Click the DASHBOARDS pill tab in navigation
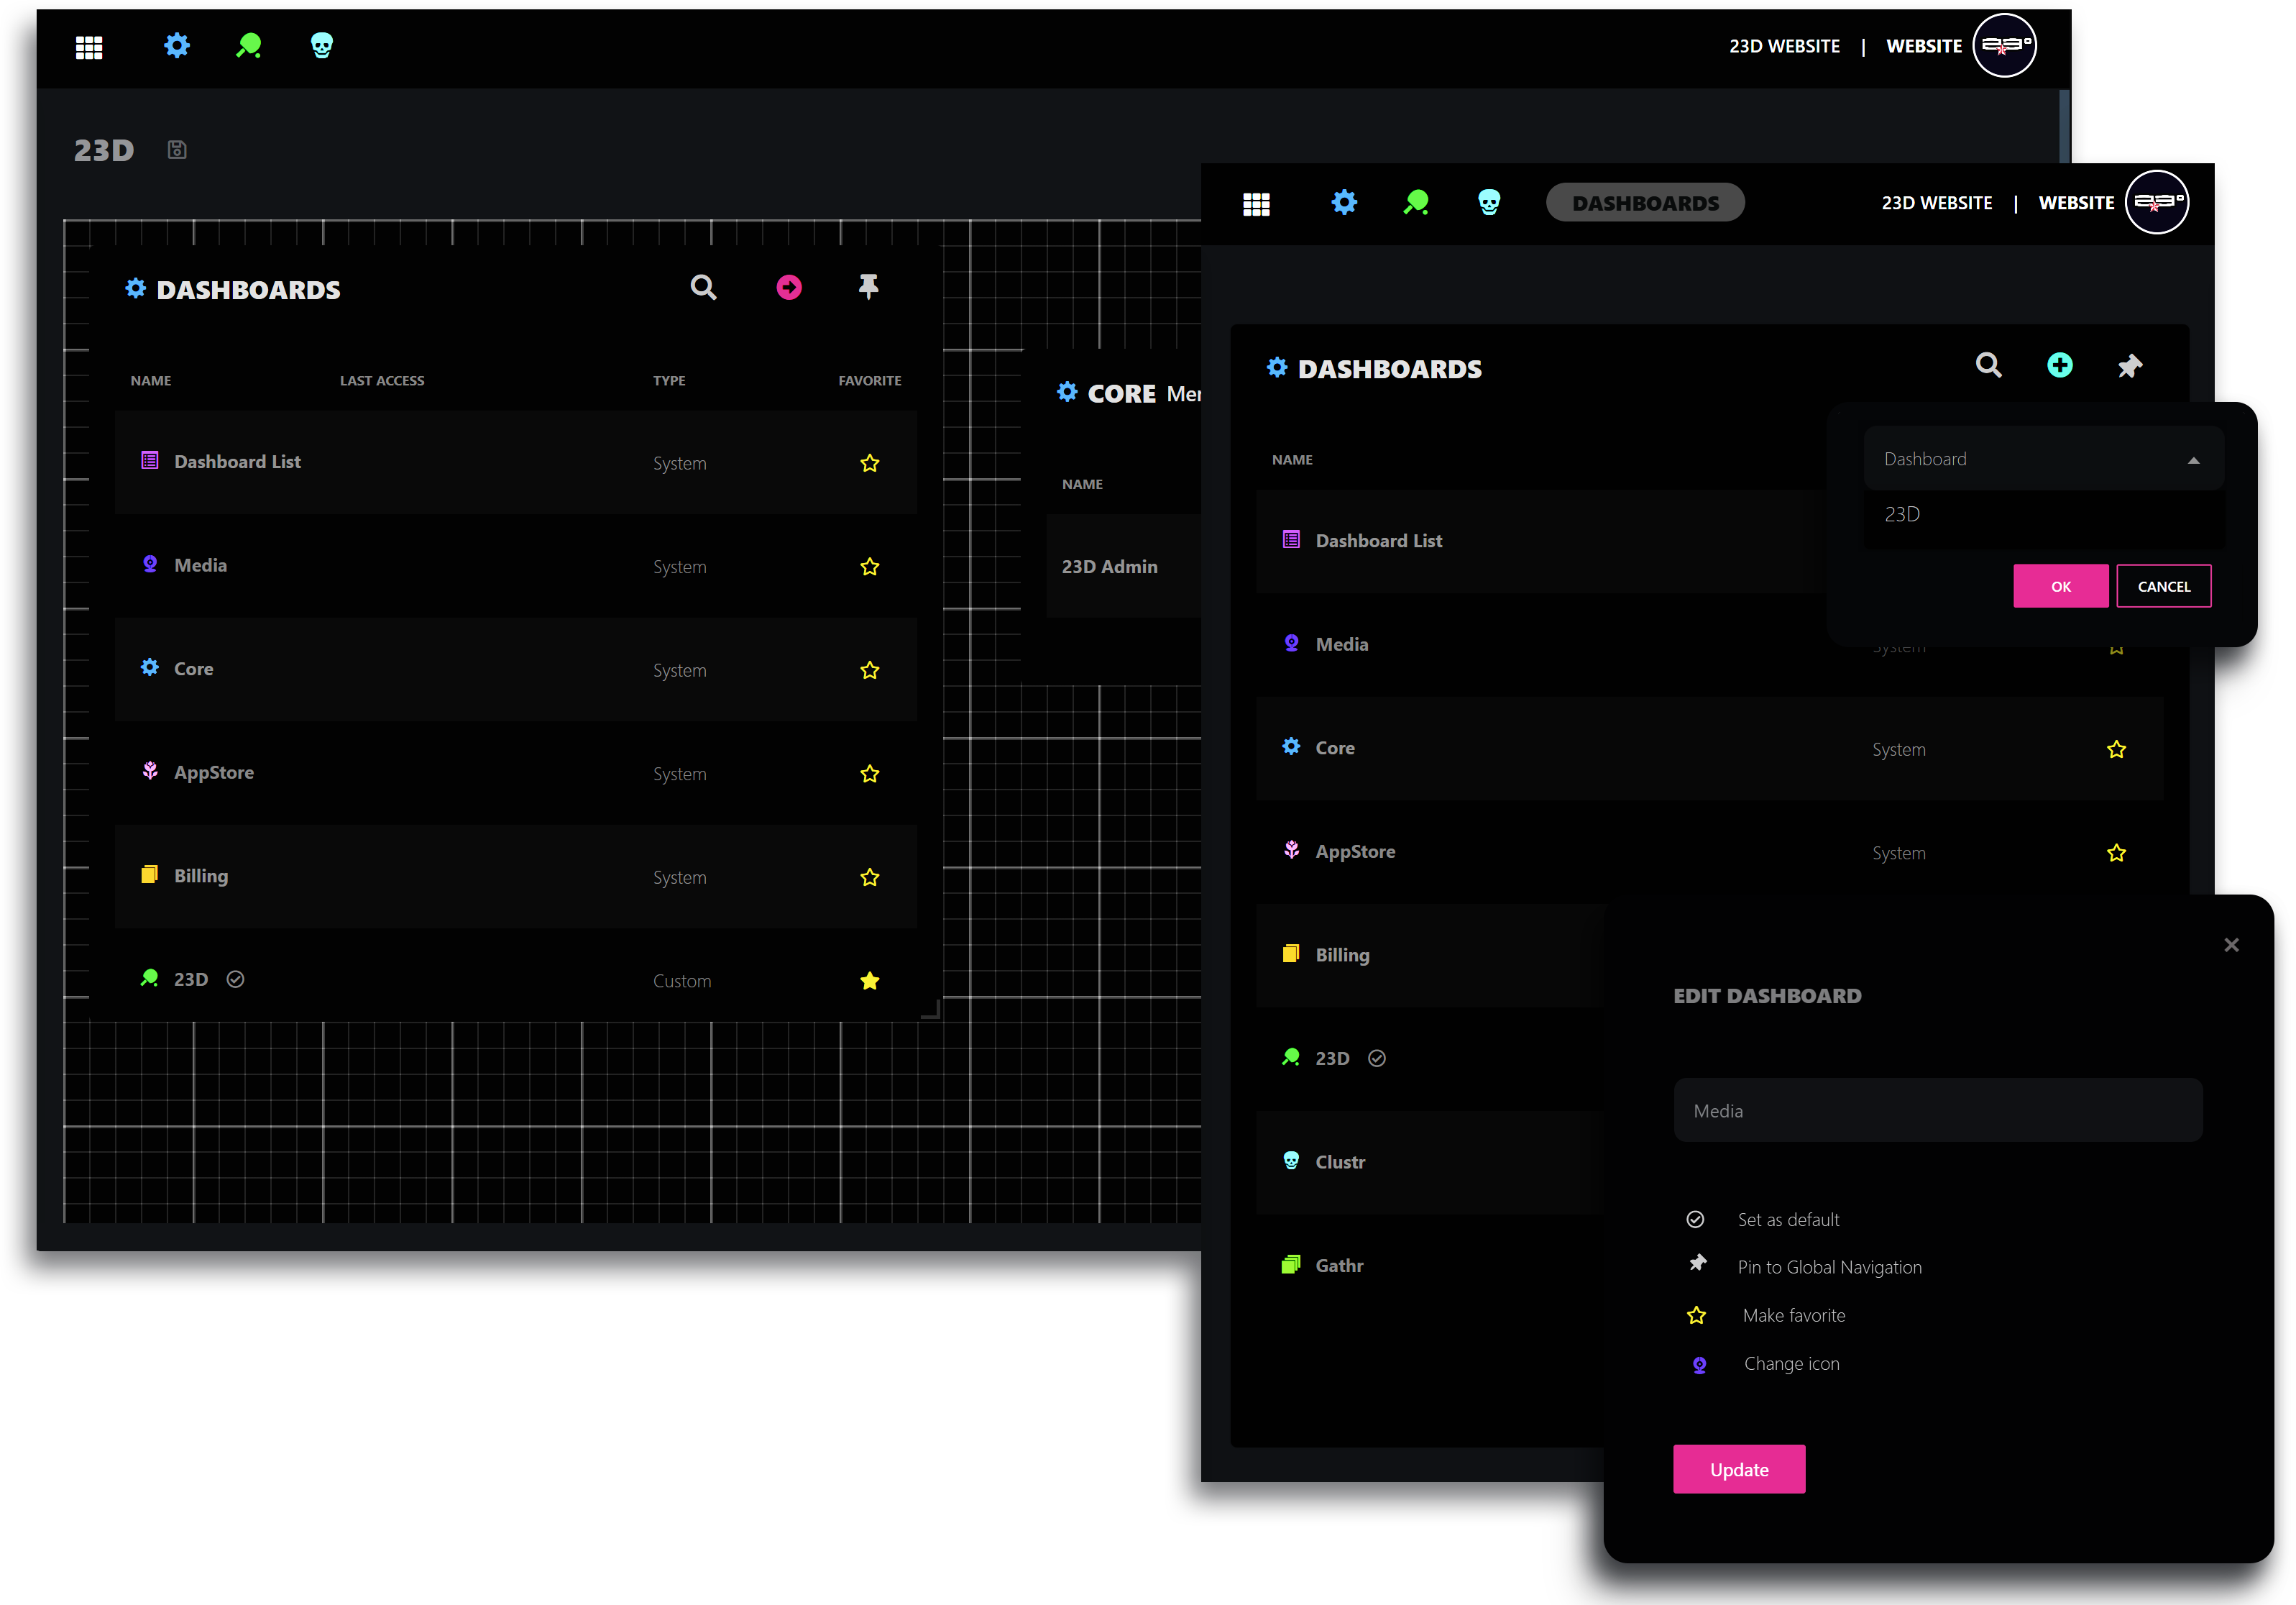The image size is (2296, 1605). point(1644,203)
